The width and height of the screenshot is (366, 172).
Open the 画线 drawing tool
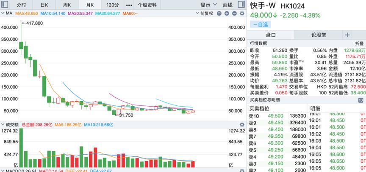[x=227, y=5]
